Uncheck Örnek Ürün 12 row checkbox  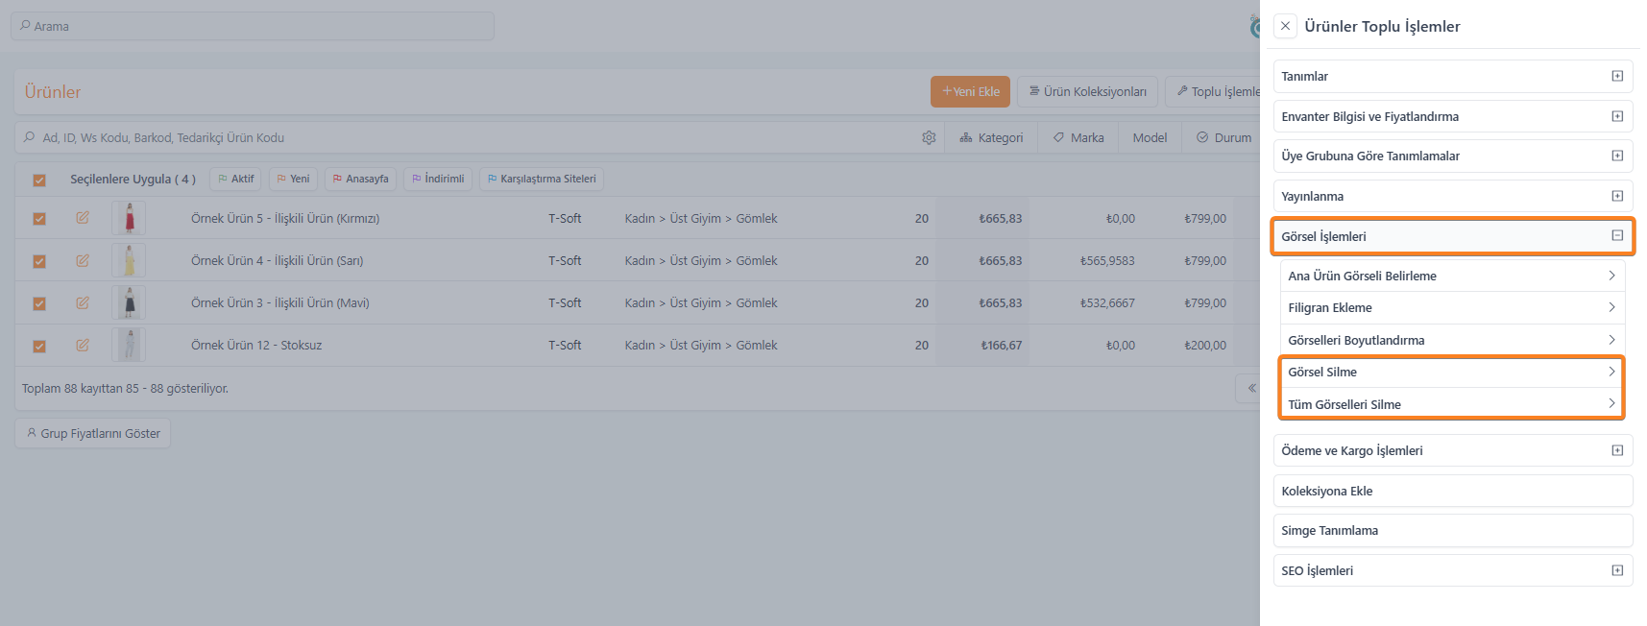[39, 346]
